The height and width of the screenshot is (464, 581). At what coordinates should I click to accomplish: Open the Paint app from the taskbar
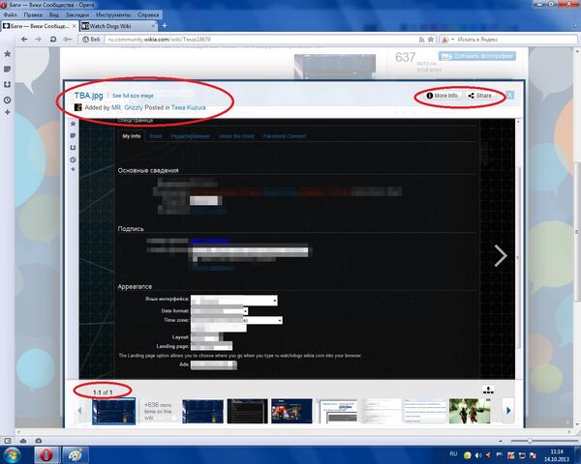point(76,454)
